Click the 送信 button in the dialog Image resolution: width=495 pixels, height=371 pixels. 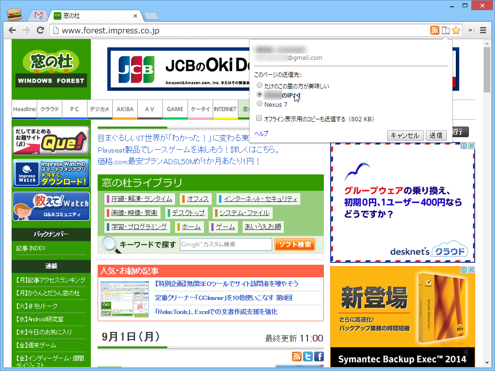pyautogui.click(x=436, y=135)
